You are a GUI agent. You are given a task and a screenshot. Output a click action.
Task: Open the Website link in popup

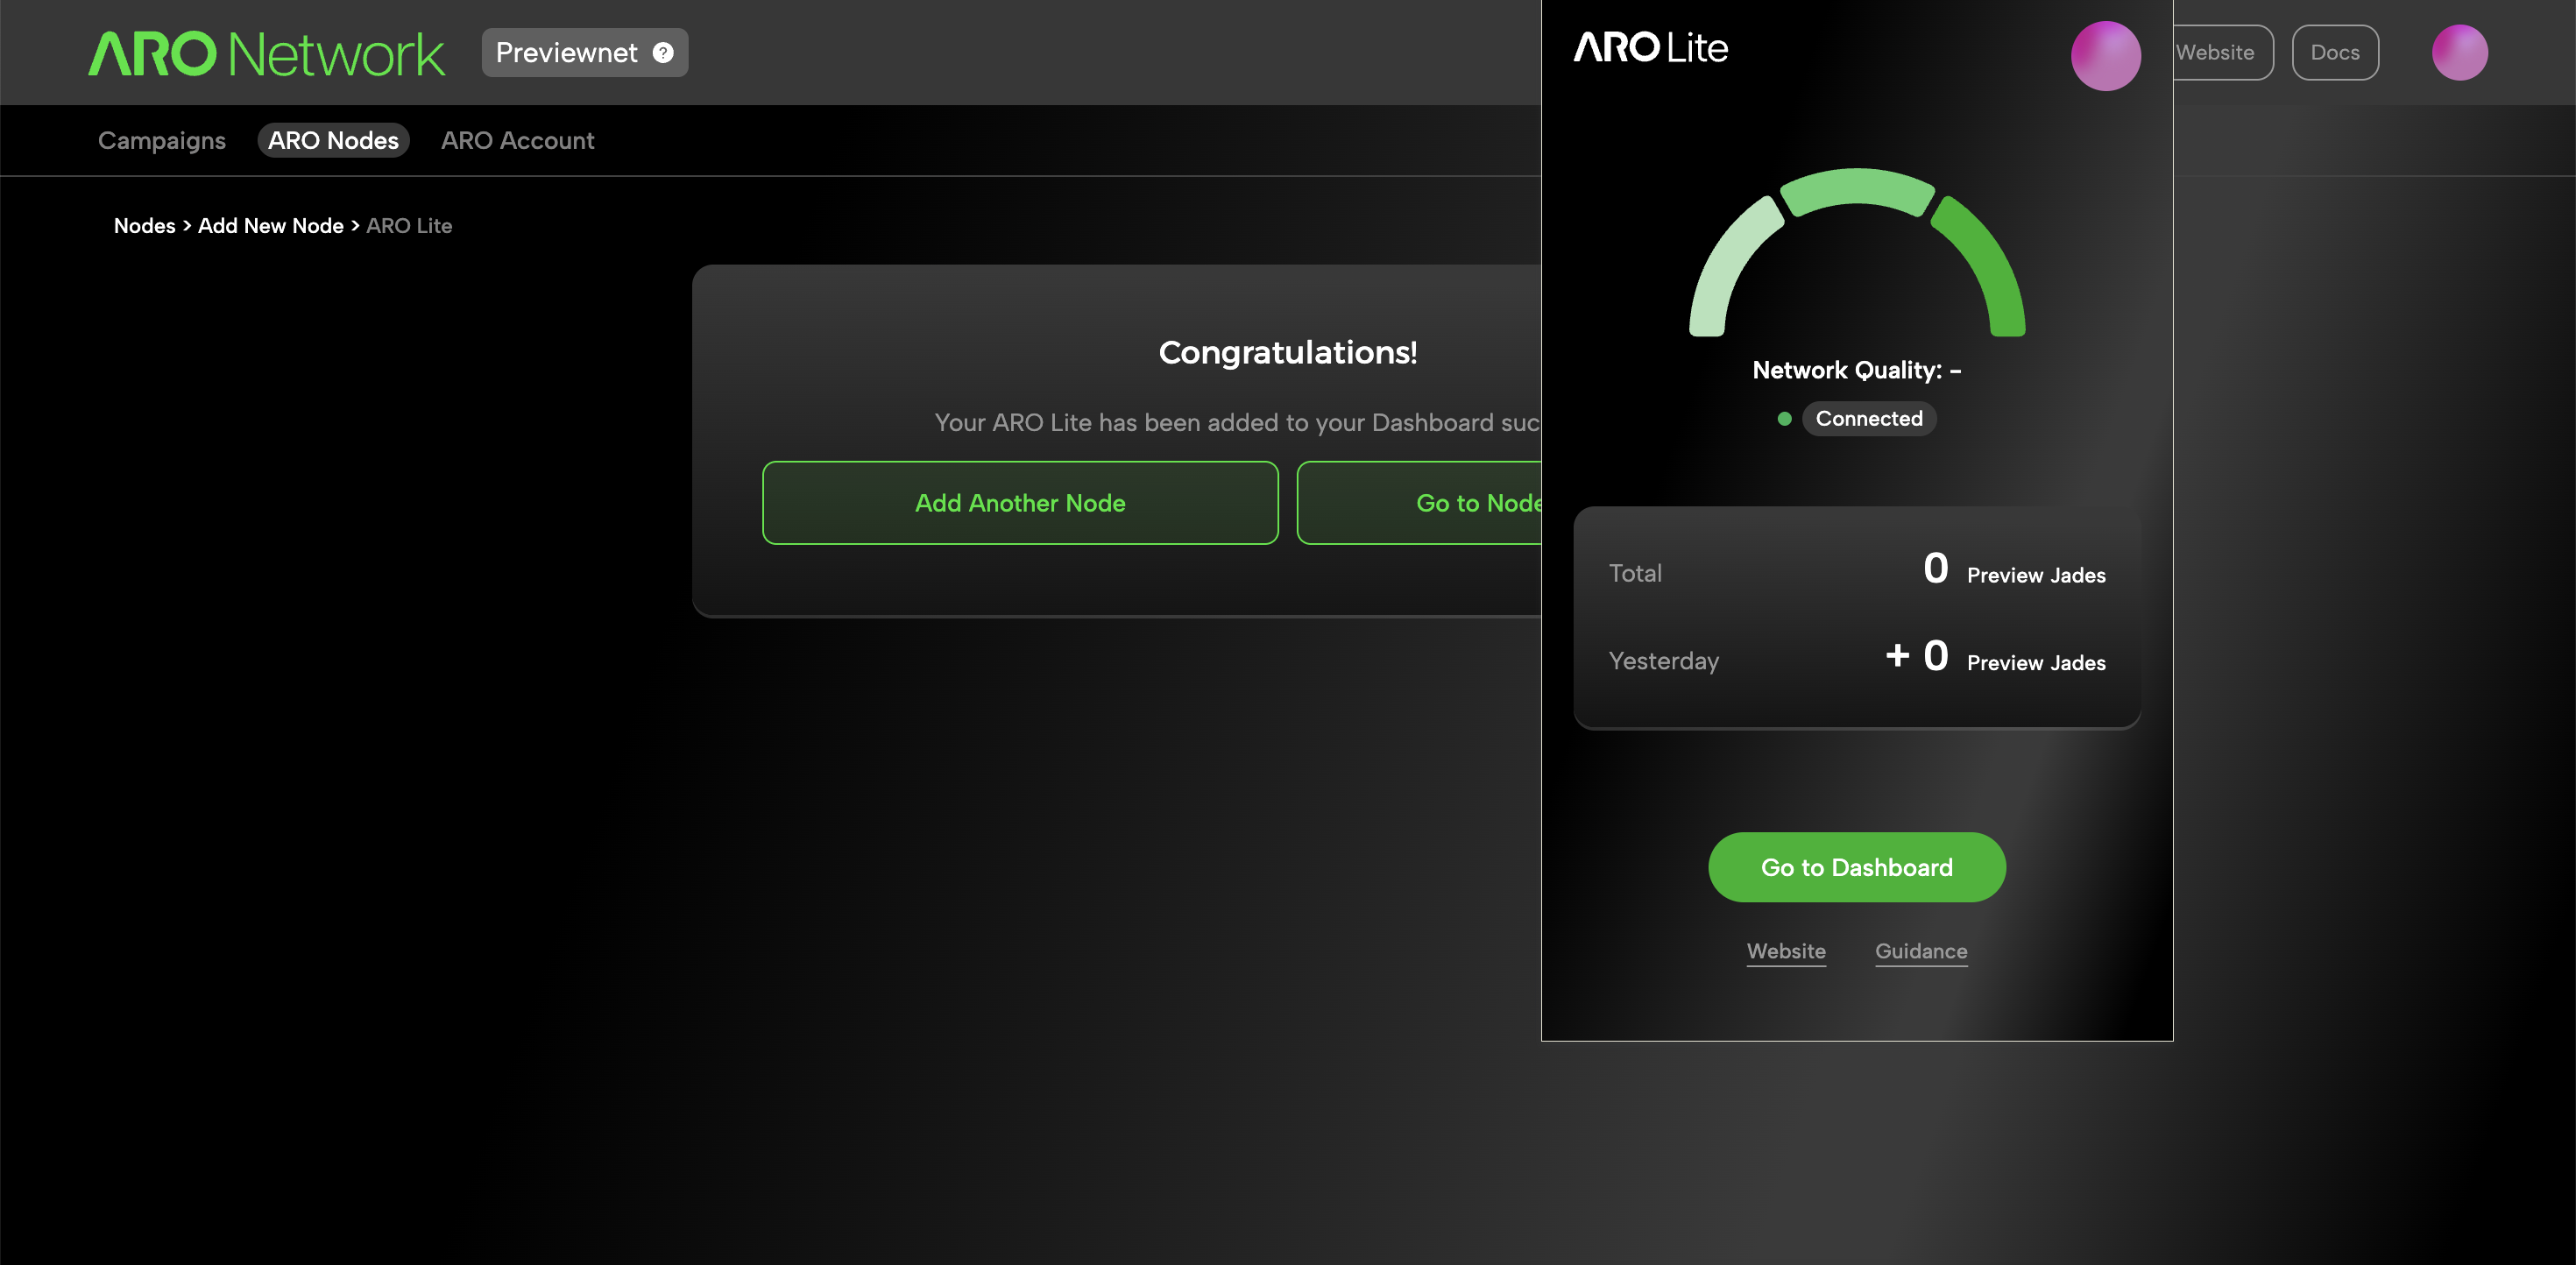click(x=1785, y=951)
